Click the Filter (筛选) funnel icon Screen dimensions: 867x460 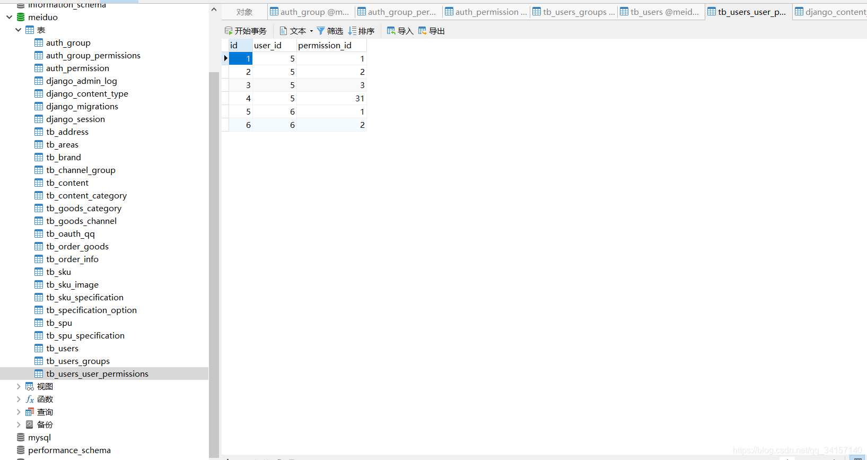(321, 31)
